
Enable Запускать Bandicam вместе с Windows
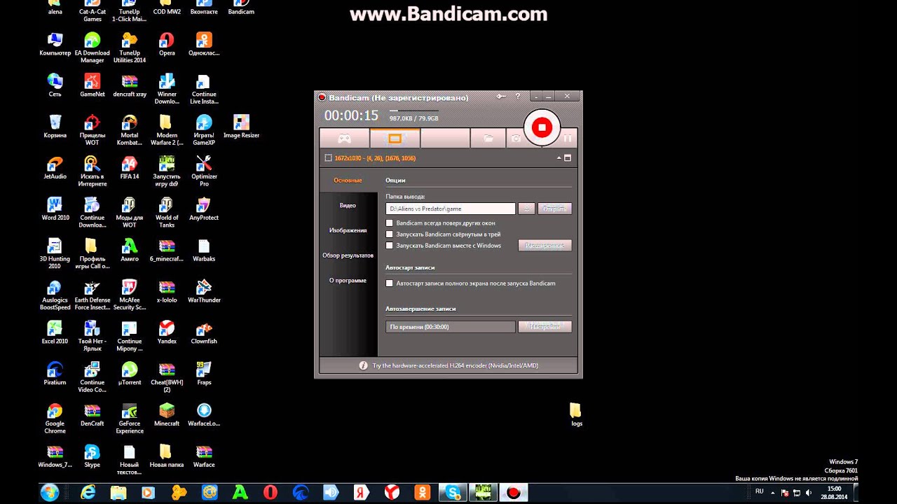coord(390,246)
